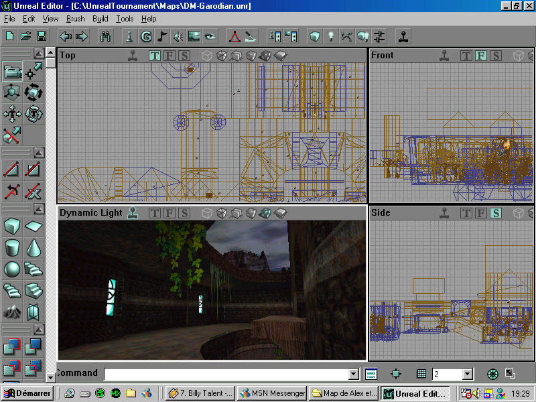Image resolution: width=536 pixels, height=402 pixels.
Task: Open the search binoculars tool
Action: point(107,36)
